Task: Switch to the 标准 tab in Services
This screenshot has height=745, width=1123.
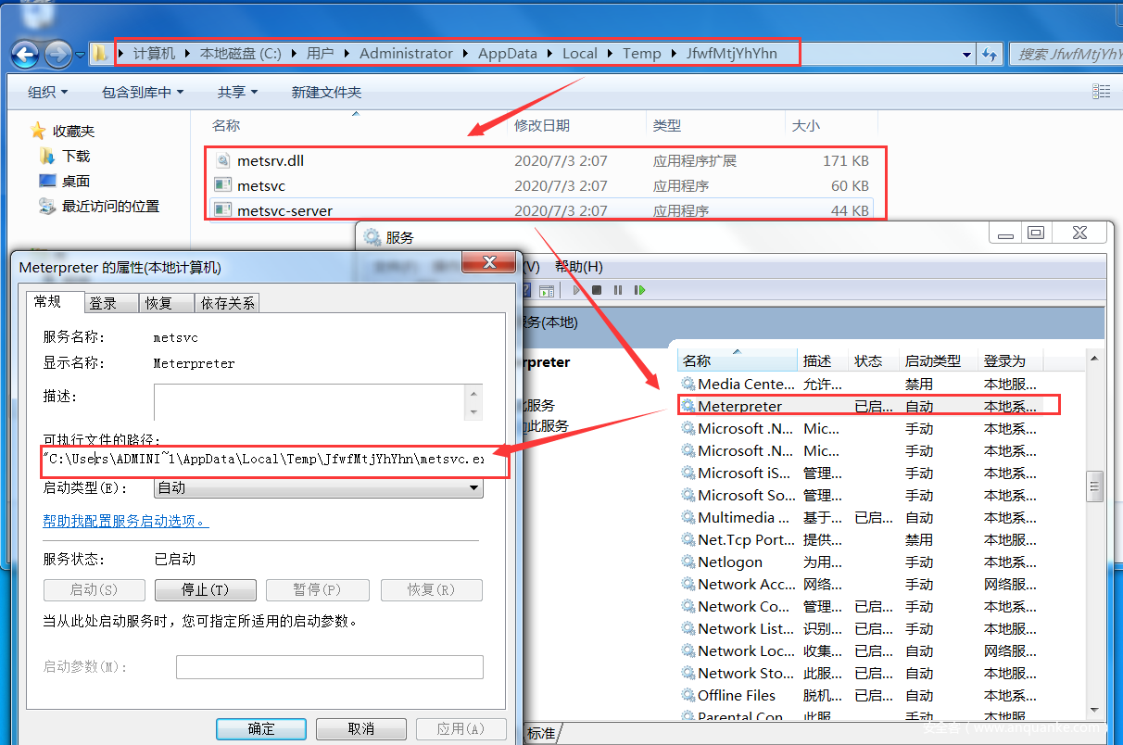Action: pyautogui.click(x=541, y=733)
